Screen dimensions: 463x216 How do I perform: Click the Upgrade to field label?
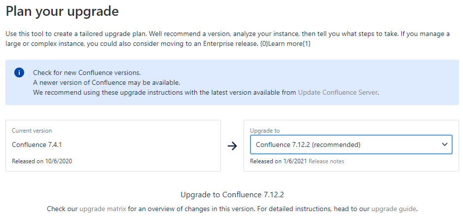(x=265, y=131)
